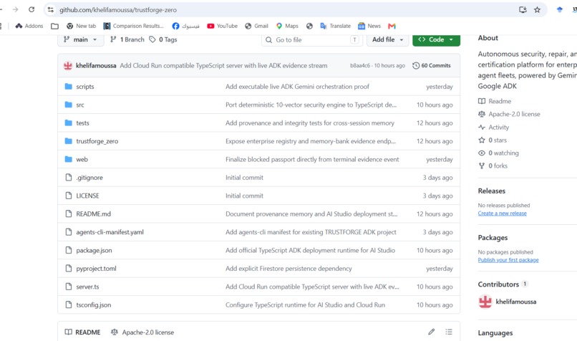Open the package.json file
The height and width of the screenshot is (341, 577).
coord(94,251)
